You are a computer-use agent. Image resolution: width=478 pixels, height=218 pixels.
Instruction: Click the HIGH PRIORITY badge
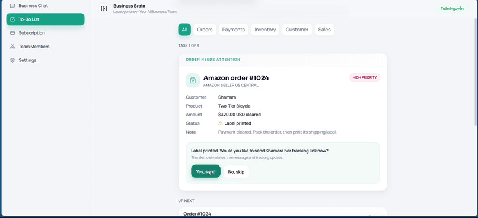point(365,77)
